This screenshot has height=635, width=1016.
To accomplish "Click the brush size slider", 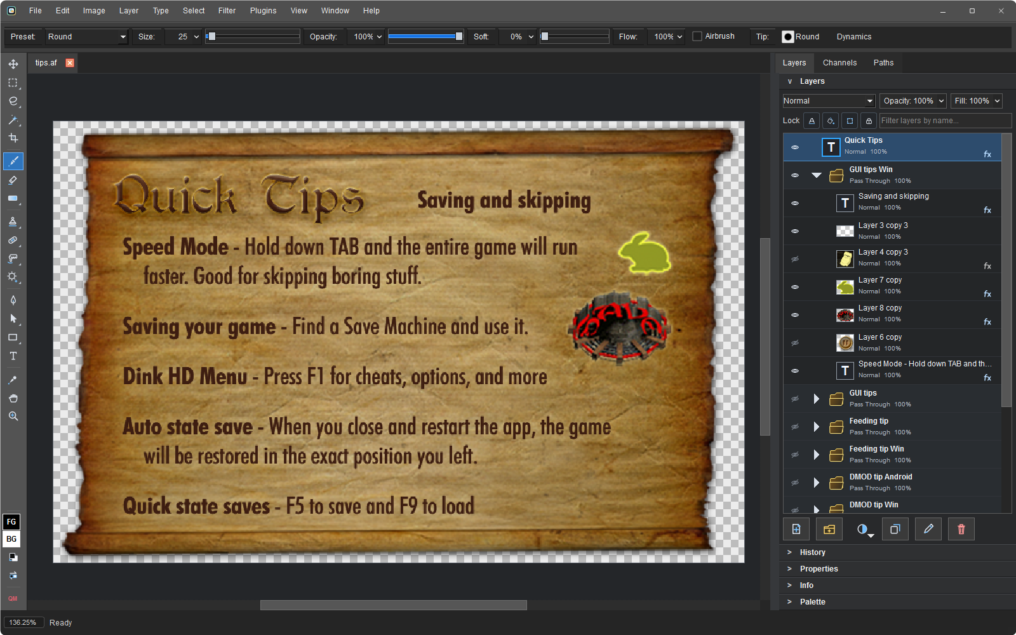I will (253, 37).
